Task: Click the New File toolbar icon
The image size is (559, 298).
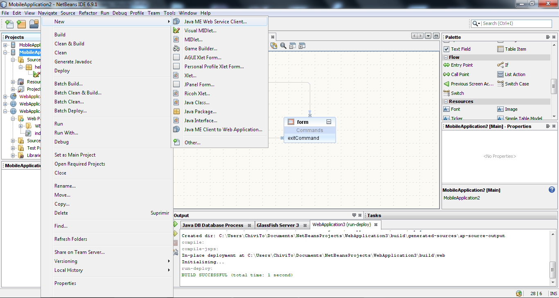Action: [9, 24]
